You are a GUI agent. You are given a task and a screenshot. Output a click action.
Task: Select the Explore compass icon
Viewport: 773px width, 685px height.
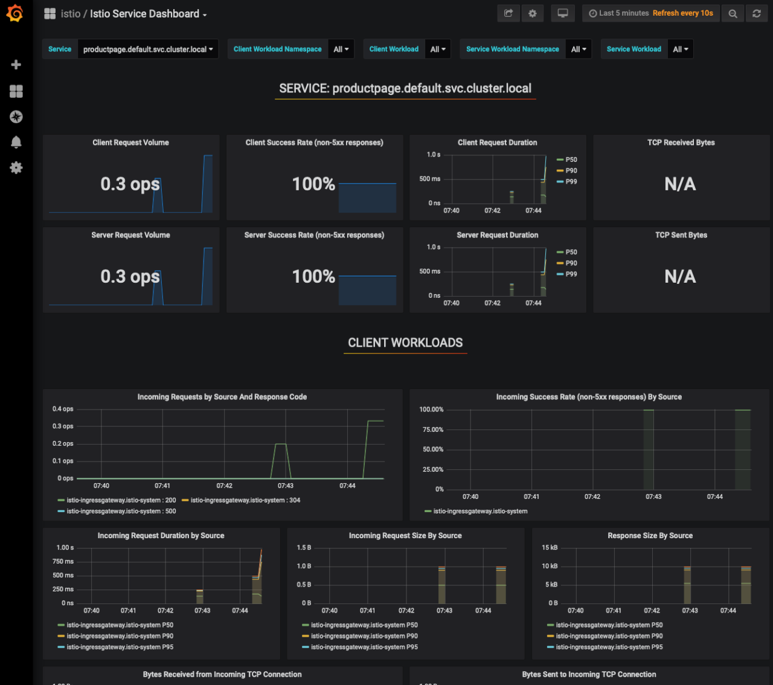click(x=16, y=117)
